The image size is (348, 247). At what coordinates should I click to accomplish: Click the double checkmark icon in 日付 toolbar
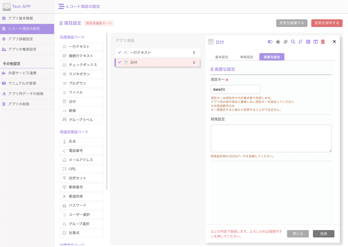coord(285,42)
